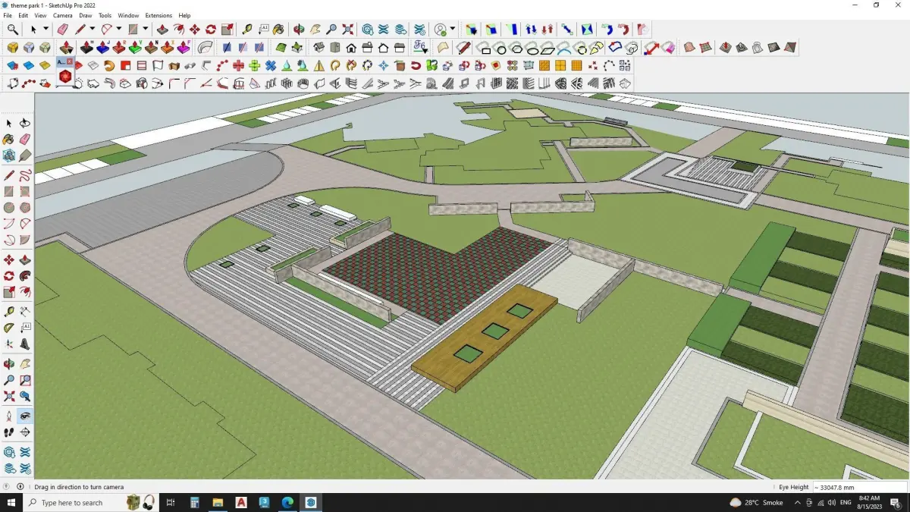Expand the Rectangle shape dropdown arrow
The width and height of the screenshot is (910, 512).
[145, 30]
